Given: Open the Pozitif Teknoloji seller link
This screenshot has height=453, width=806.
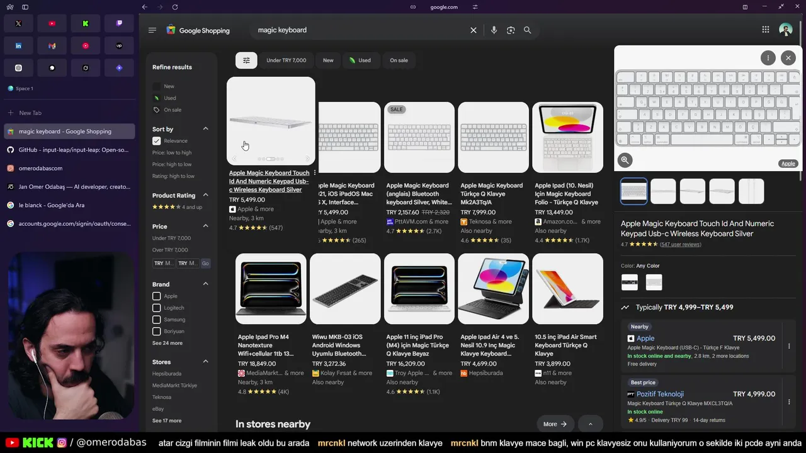Looking at the screenshot, I should 660,394.
